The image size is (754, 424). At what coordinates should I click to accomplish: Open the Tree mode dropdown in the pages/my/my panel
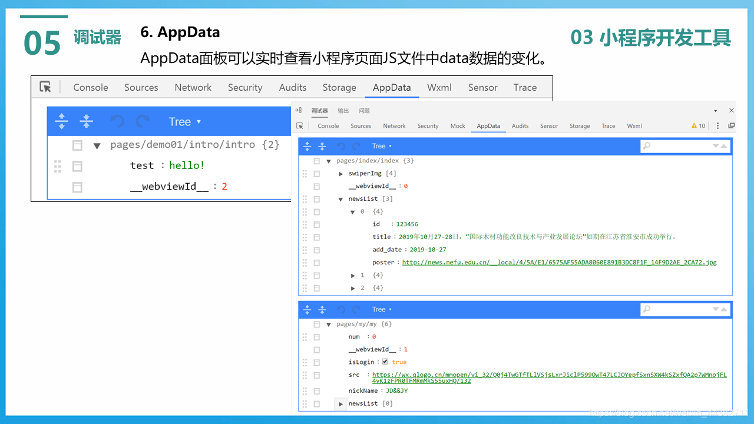click(x=382, y=309)
